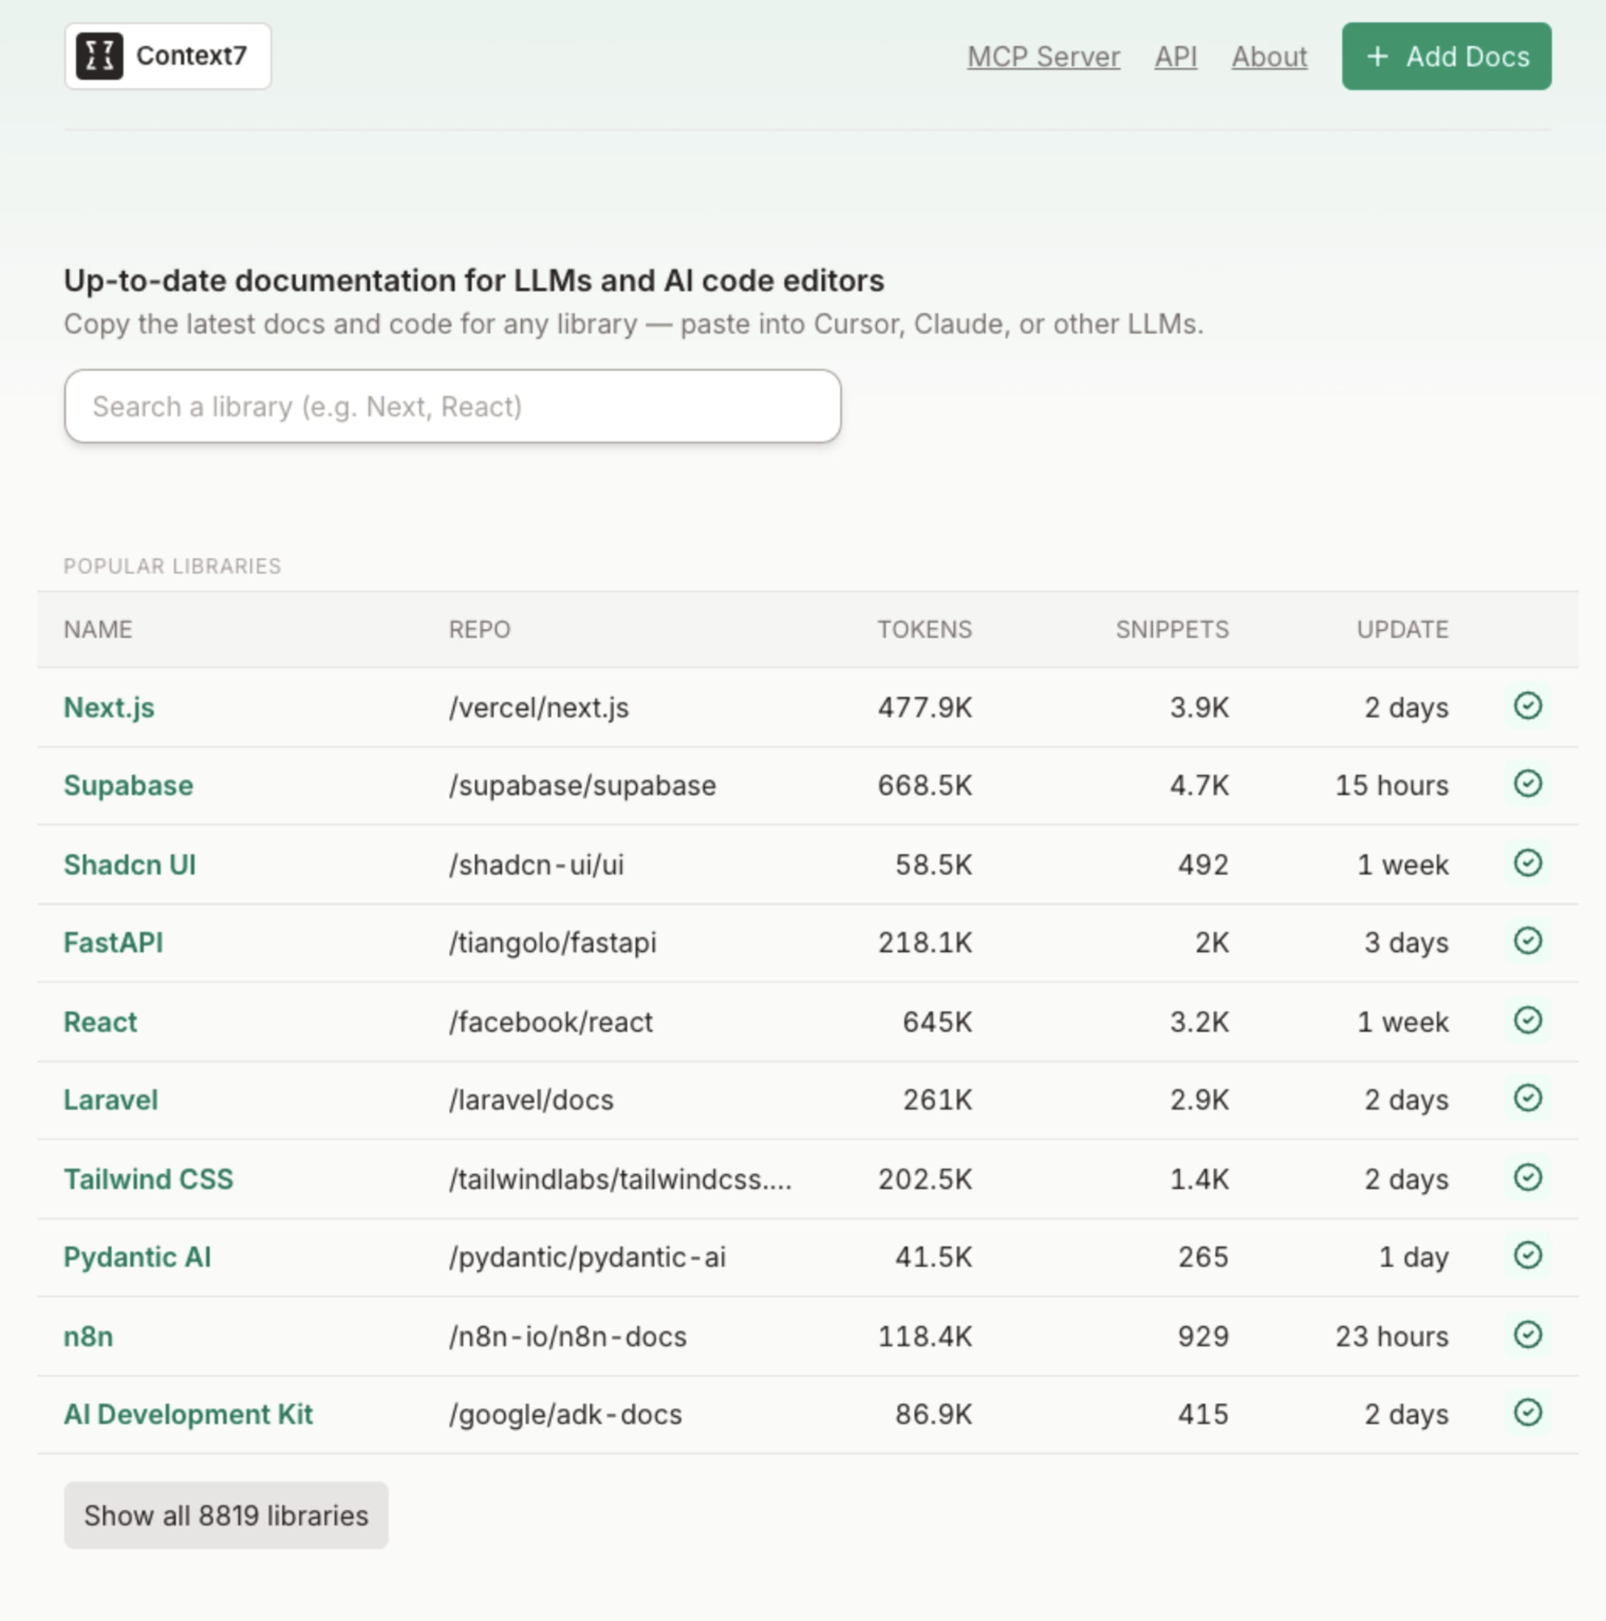Click the check-circle icon in FastAPI row

(1527, 940)
